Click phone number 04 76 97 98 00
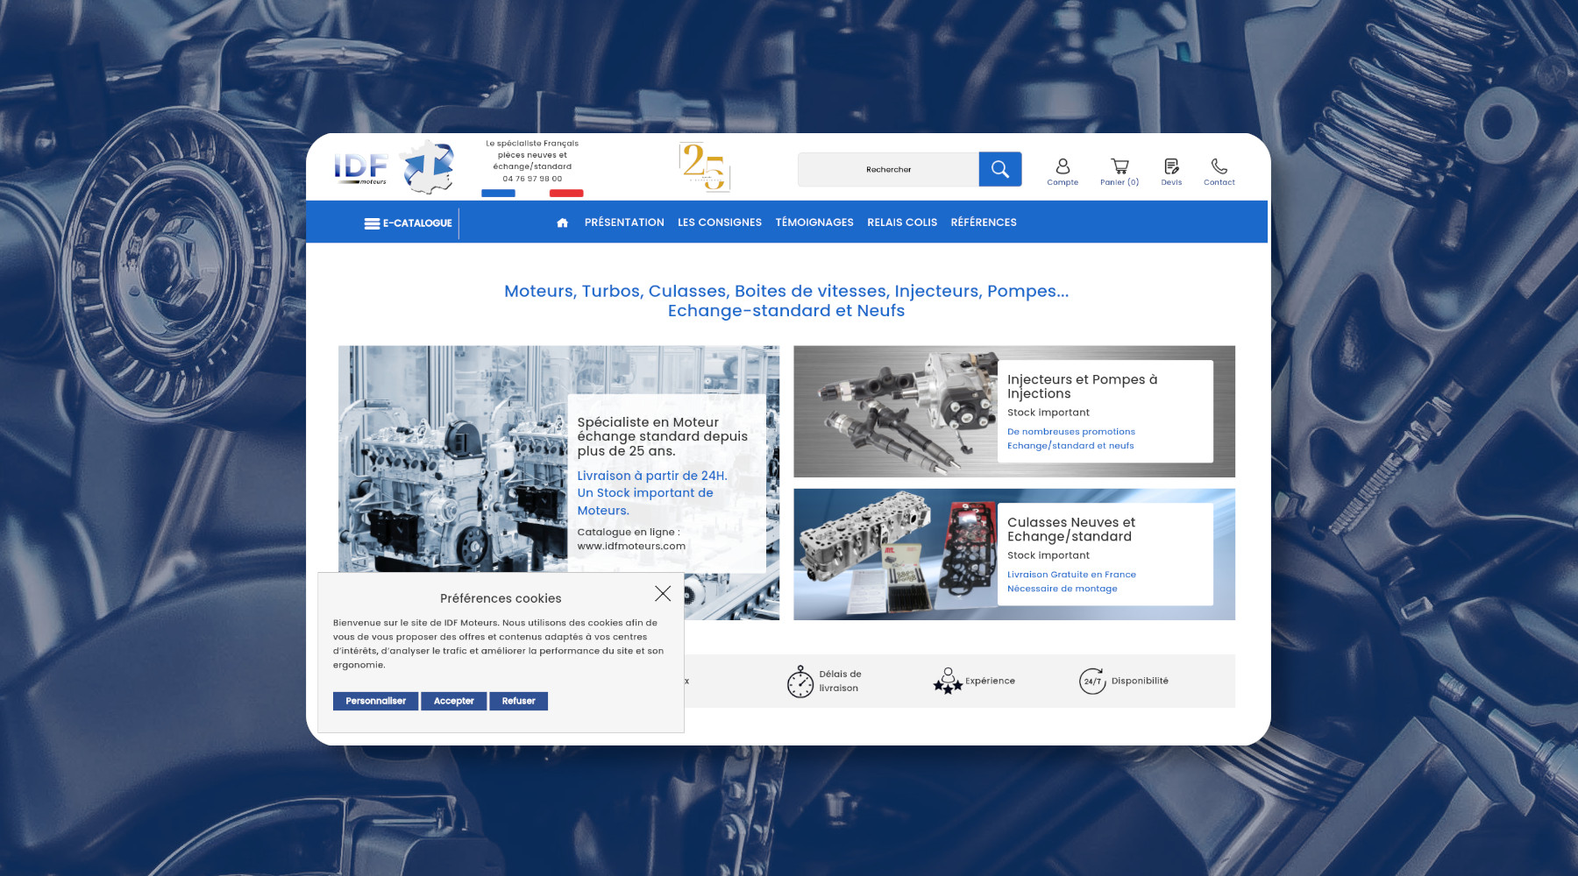Image resolution: width=1578 pixels, height=876 pixels. tap(532, 179)
